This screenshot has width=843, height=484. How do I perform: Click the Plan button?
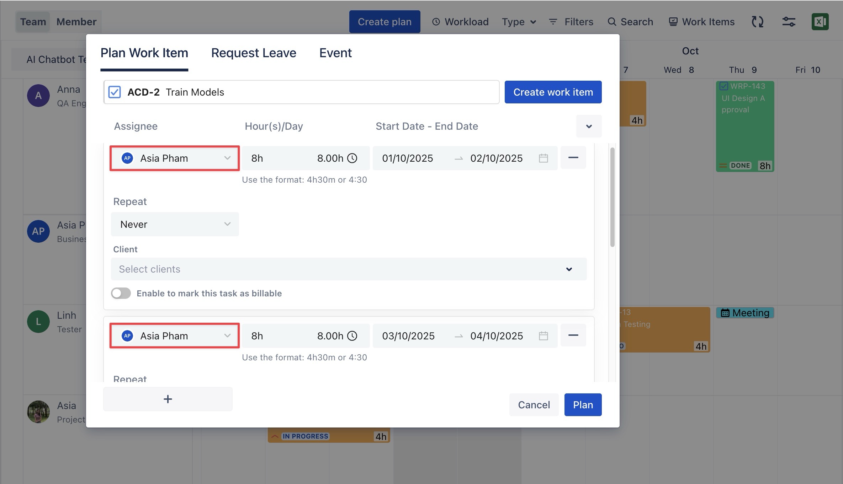pos(583,405)
